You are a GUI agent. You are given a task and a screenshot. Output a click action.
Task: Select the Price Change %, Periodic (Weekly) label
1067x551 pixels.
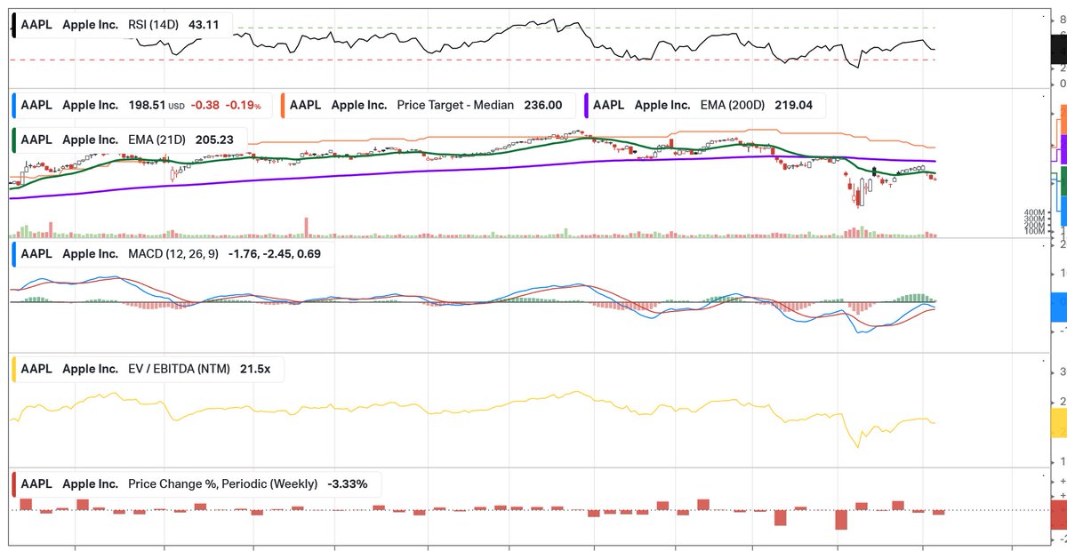(222, 484)
